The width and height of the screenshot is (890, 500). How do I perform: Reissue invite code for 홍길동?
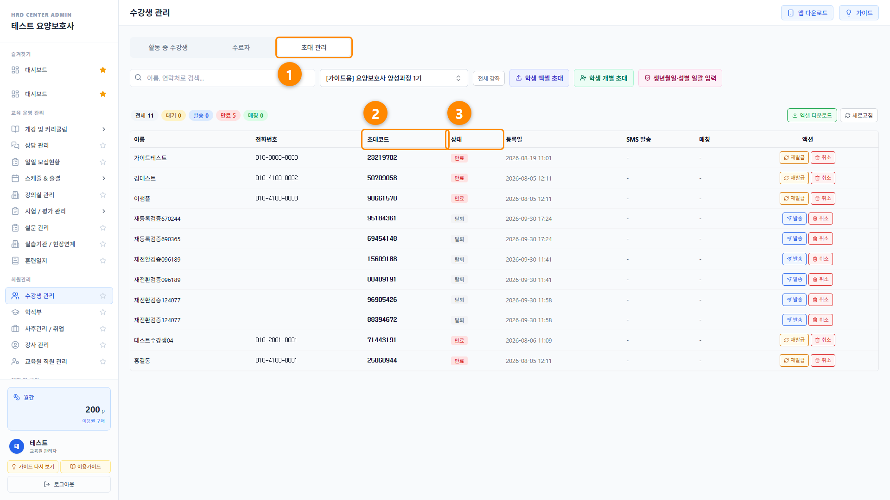click(x=794, y=361)
